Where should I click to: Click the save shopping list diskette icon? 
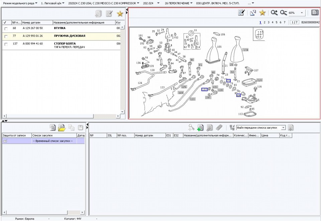point(81,127)
